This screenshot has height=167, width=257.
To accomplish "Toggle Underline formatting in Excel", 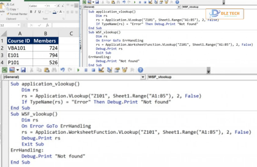I will click(x=39, y=12).
